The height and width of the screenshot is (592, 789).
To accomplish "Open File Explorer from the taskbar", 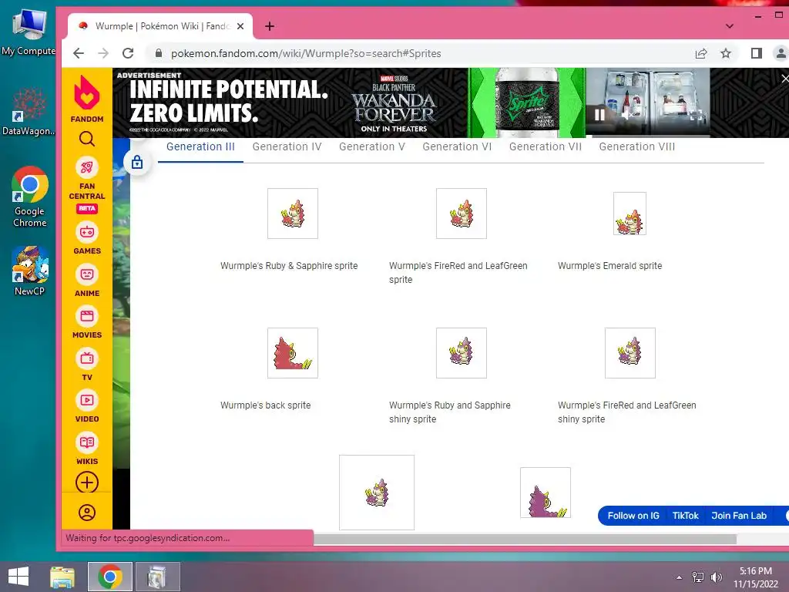I will pyautogui.click(x=62, y=577).
